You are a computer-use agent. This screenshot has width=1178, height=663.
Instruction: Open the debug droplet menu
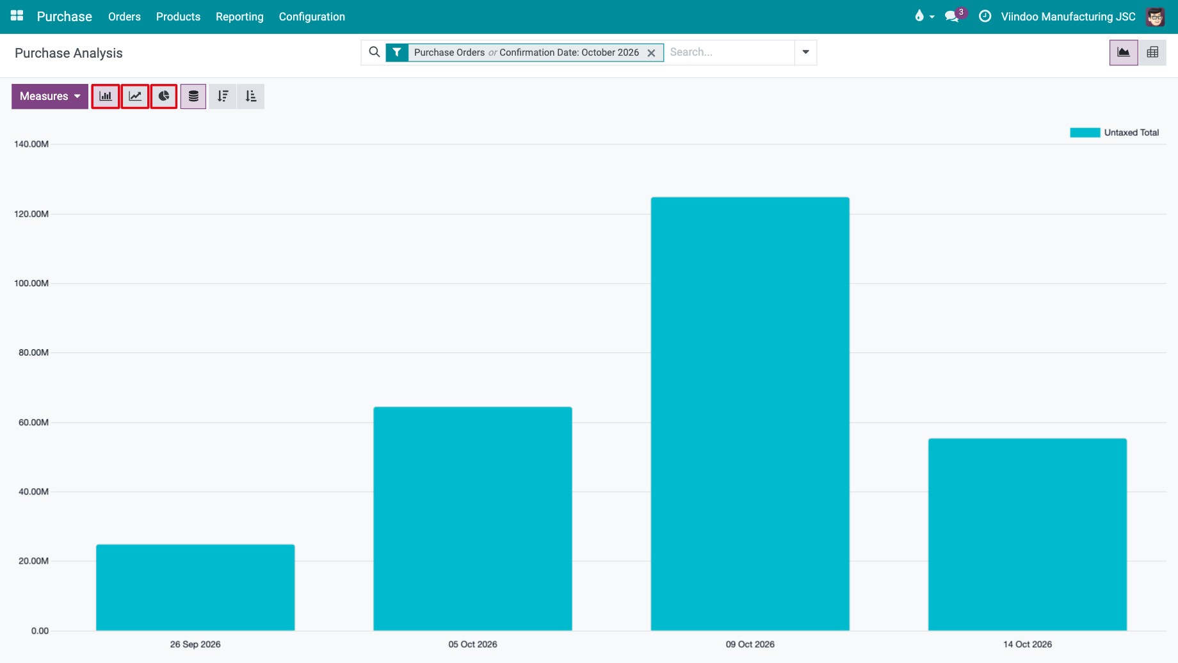point(924,16)
